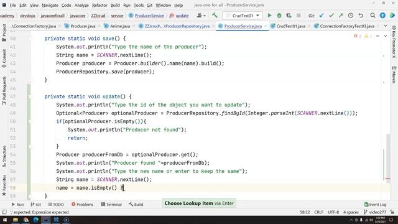Change the 4 spaces indent setting
Image resolution: width=398 pixels, height=224 pixels.
click(351, 212)
